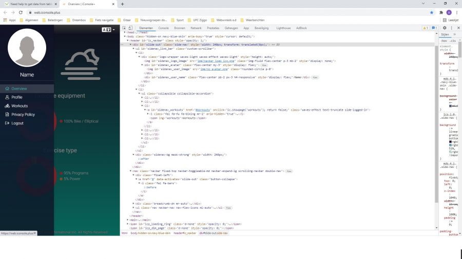Screen dimensions: 462x259
Task: Open the Algemeen bookmarks folder
Action: tap(29, 20)
